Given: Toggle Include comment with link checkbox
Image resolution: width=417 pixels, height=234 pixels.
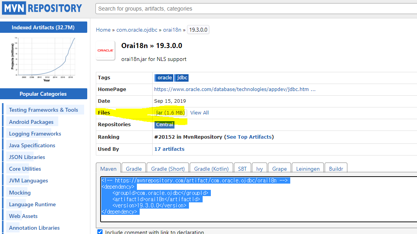Looking at the screenshot, I should [x=100, y=232].
